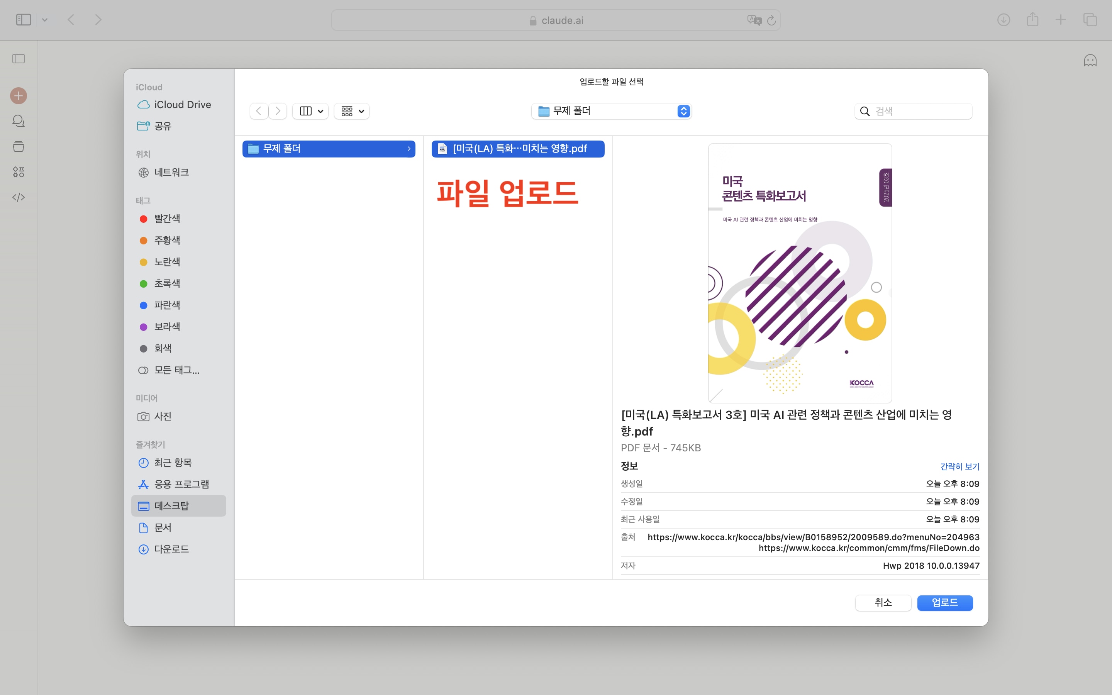Click the Safari translate icon in the address bar

click(754, 20)
